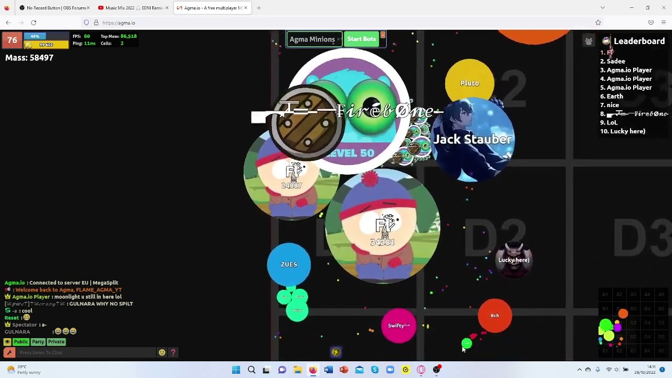Screen dimensions: 672x378
Task: Click the GULNARA WHY NO SPILT chat message
Action: 101,304
